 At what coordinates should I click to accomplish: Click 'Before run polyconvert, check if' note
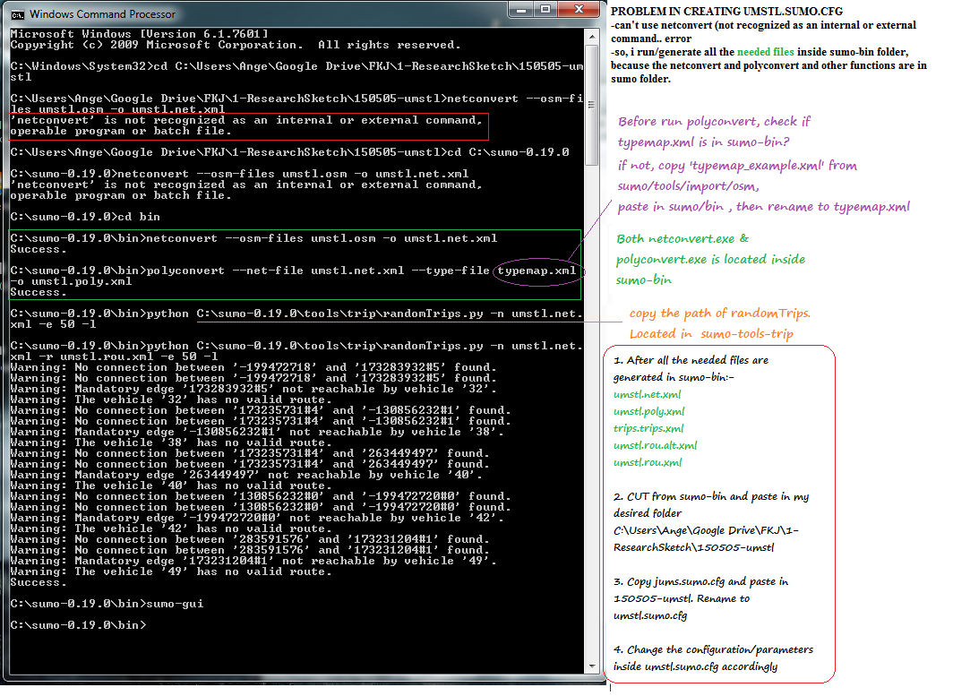[714, 122]
